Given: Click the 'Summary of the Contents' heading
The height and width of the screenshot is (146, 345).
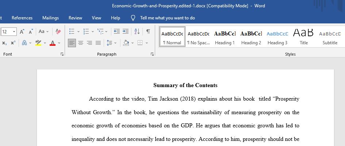Looking at the screenshot, I should tap(185, 85).
